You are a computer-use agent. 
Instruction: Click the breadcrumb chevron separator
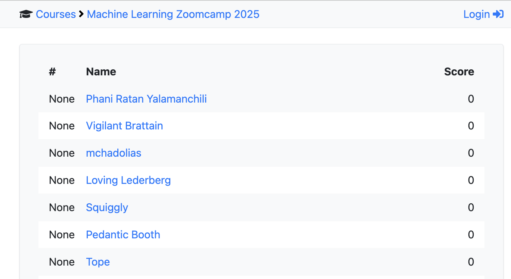coord(81,15)
